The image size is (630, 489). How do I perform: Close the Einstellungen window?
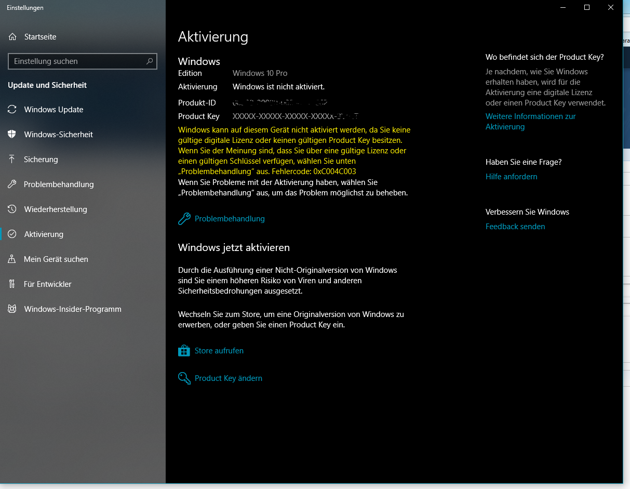[611, 7]
